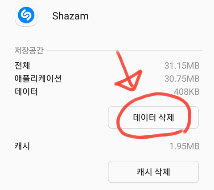Click the 1.95MB cache size value

[x=185, y=146]
